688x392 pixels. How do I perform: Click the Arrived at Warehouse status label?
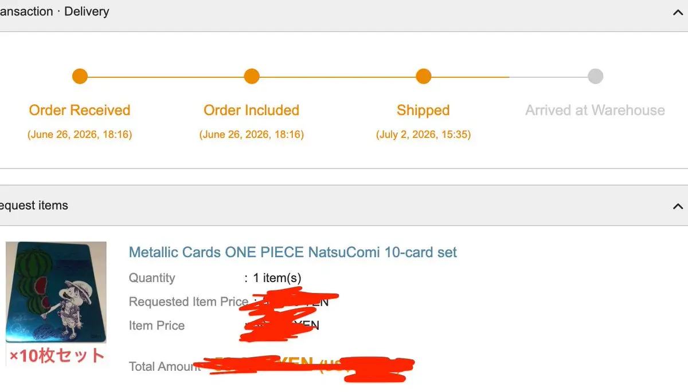click(595, 110)
